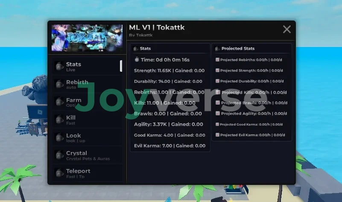The height and width of the screenshot is (202, 342).
Task: Click the Rebirth tab icon
Action: (x=59, y=85)
